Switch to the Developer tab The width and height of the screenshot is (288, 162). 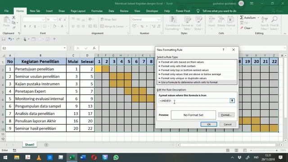point(152,11)
